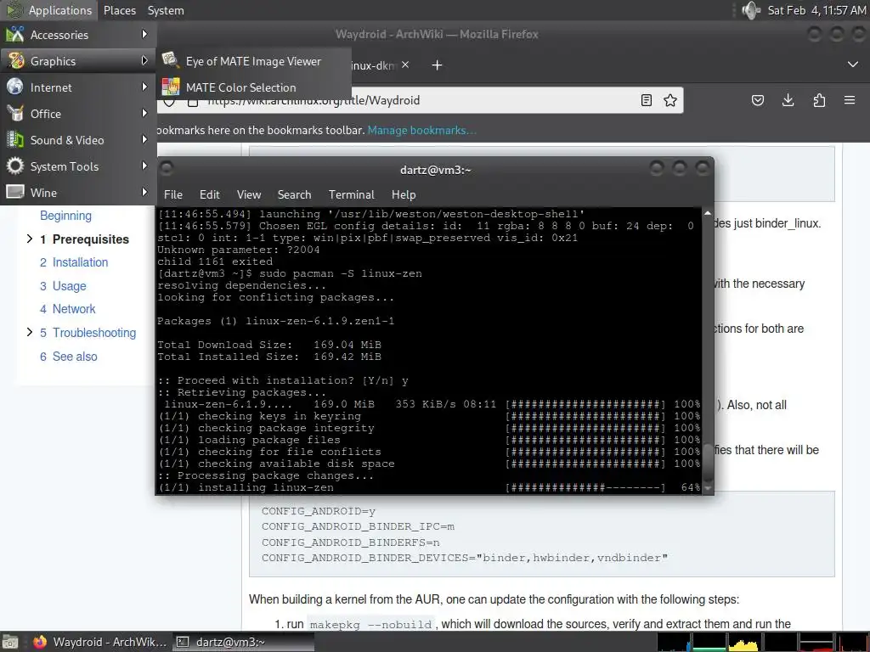Open the Places panel menu

click(x=119, y=10)
